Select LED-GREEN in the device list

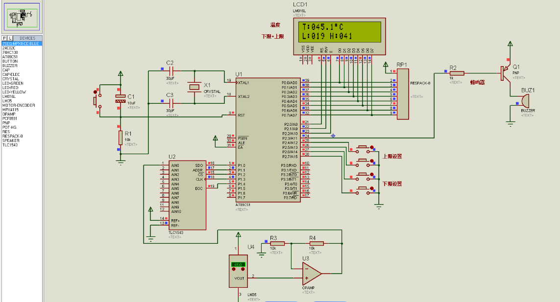coord(13,83)
